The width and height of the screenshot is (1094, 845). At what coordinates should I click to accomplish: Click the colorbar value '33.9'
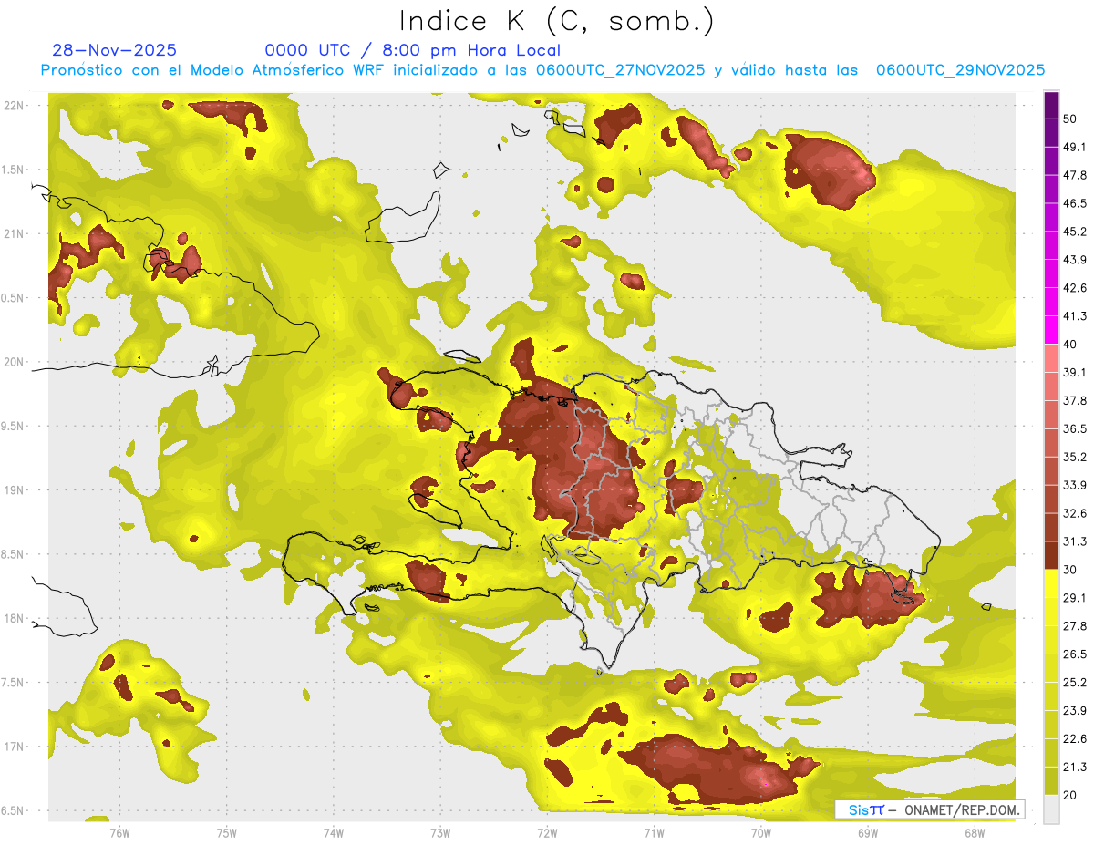tap(1074, 485)
